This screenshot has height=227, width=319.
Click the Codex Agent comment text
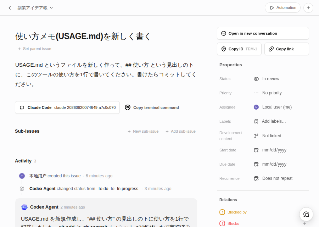pyautogui.click(x=106, y=222)
